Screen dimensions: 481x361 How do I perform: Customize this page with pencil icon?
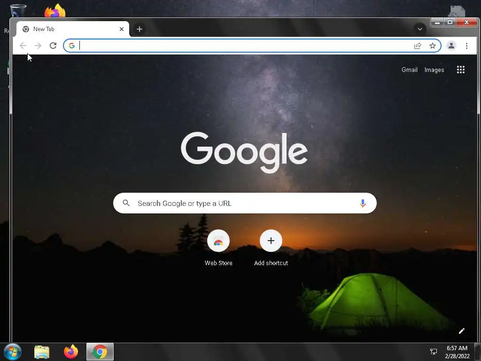pos(462,330)
